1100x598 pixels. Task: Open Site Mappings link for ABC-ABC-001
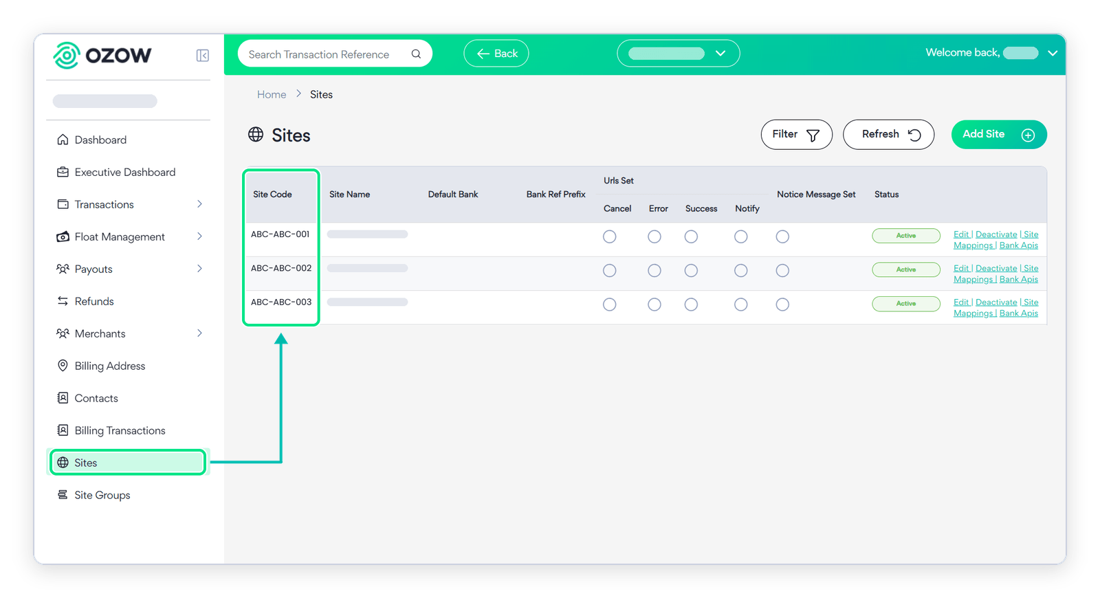[996, 240]
